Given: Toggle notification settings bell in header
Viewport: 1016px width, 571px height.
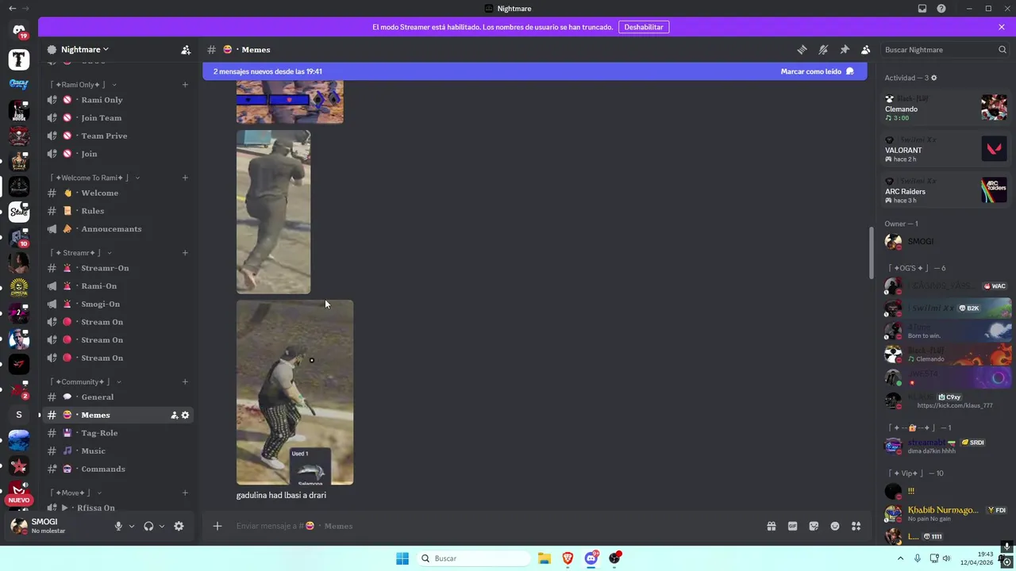Looking at the screenshot, I should click(x=823, y=49).
